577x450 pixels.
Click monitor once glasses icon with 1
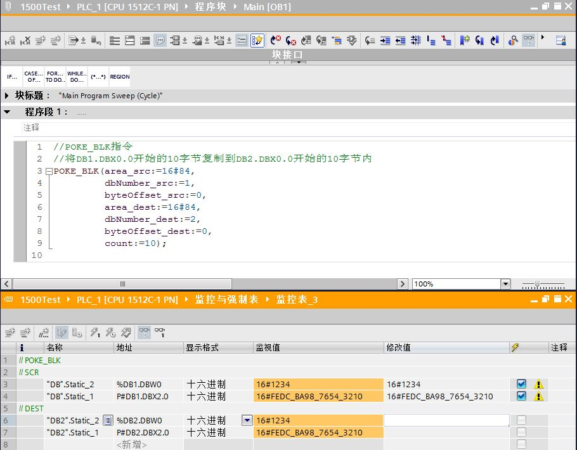click(160, 333)
